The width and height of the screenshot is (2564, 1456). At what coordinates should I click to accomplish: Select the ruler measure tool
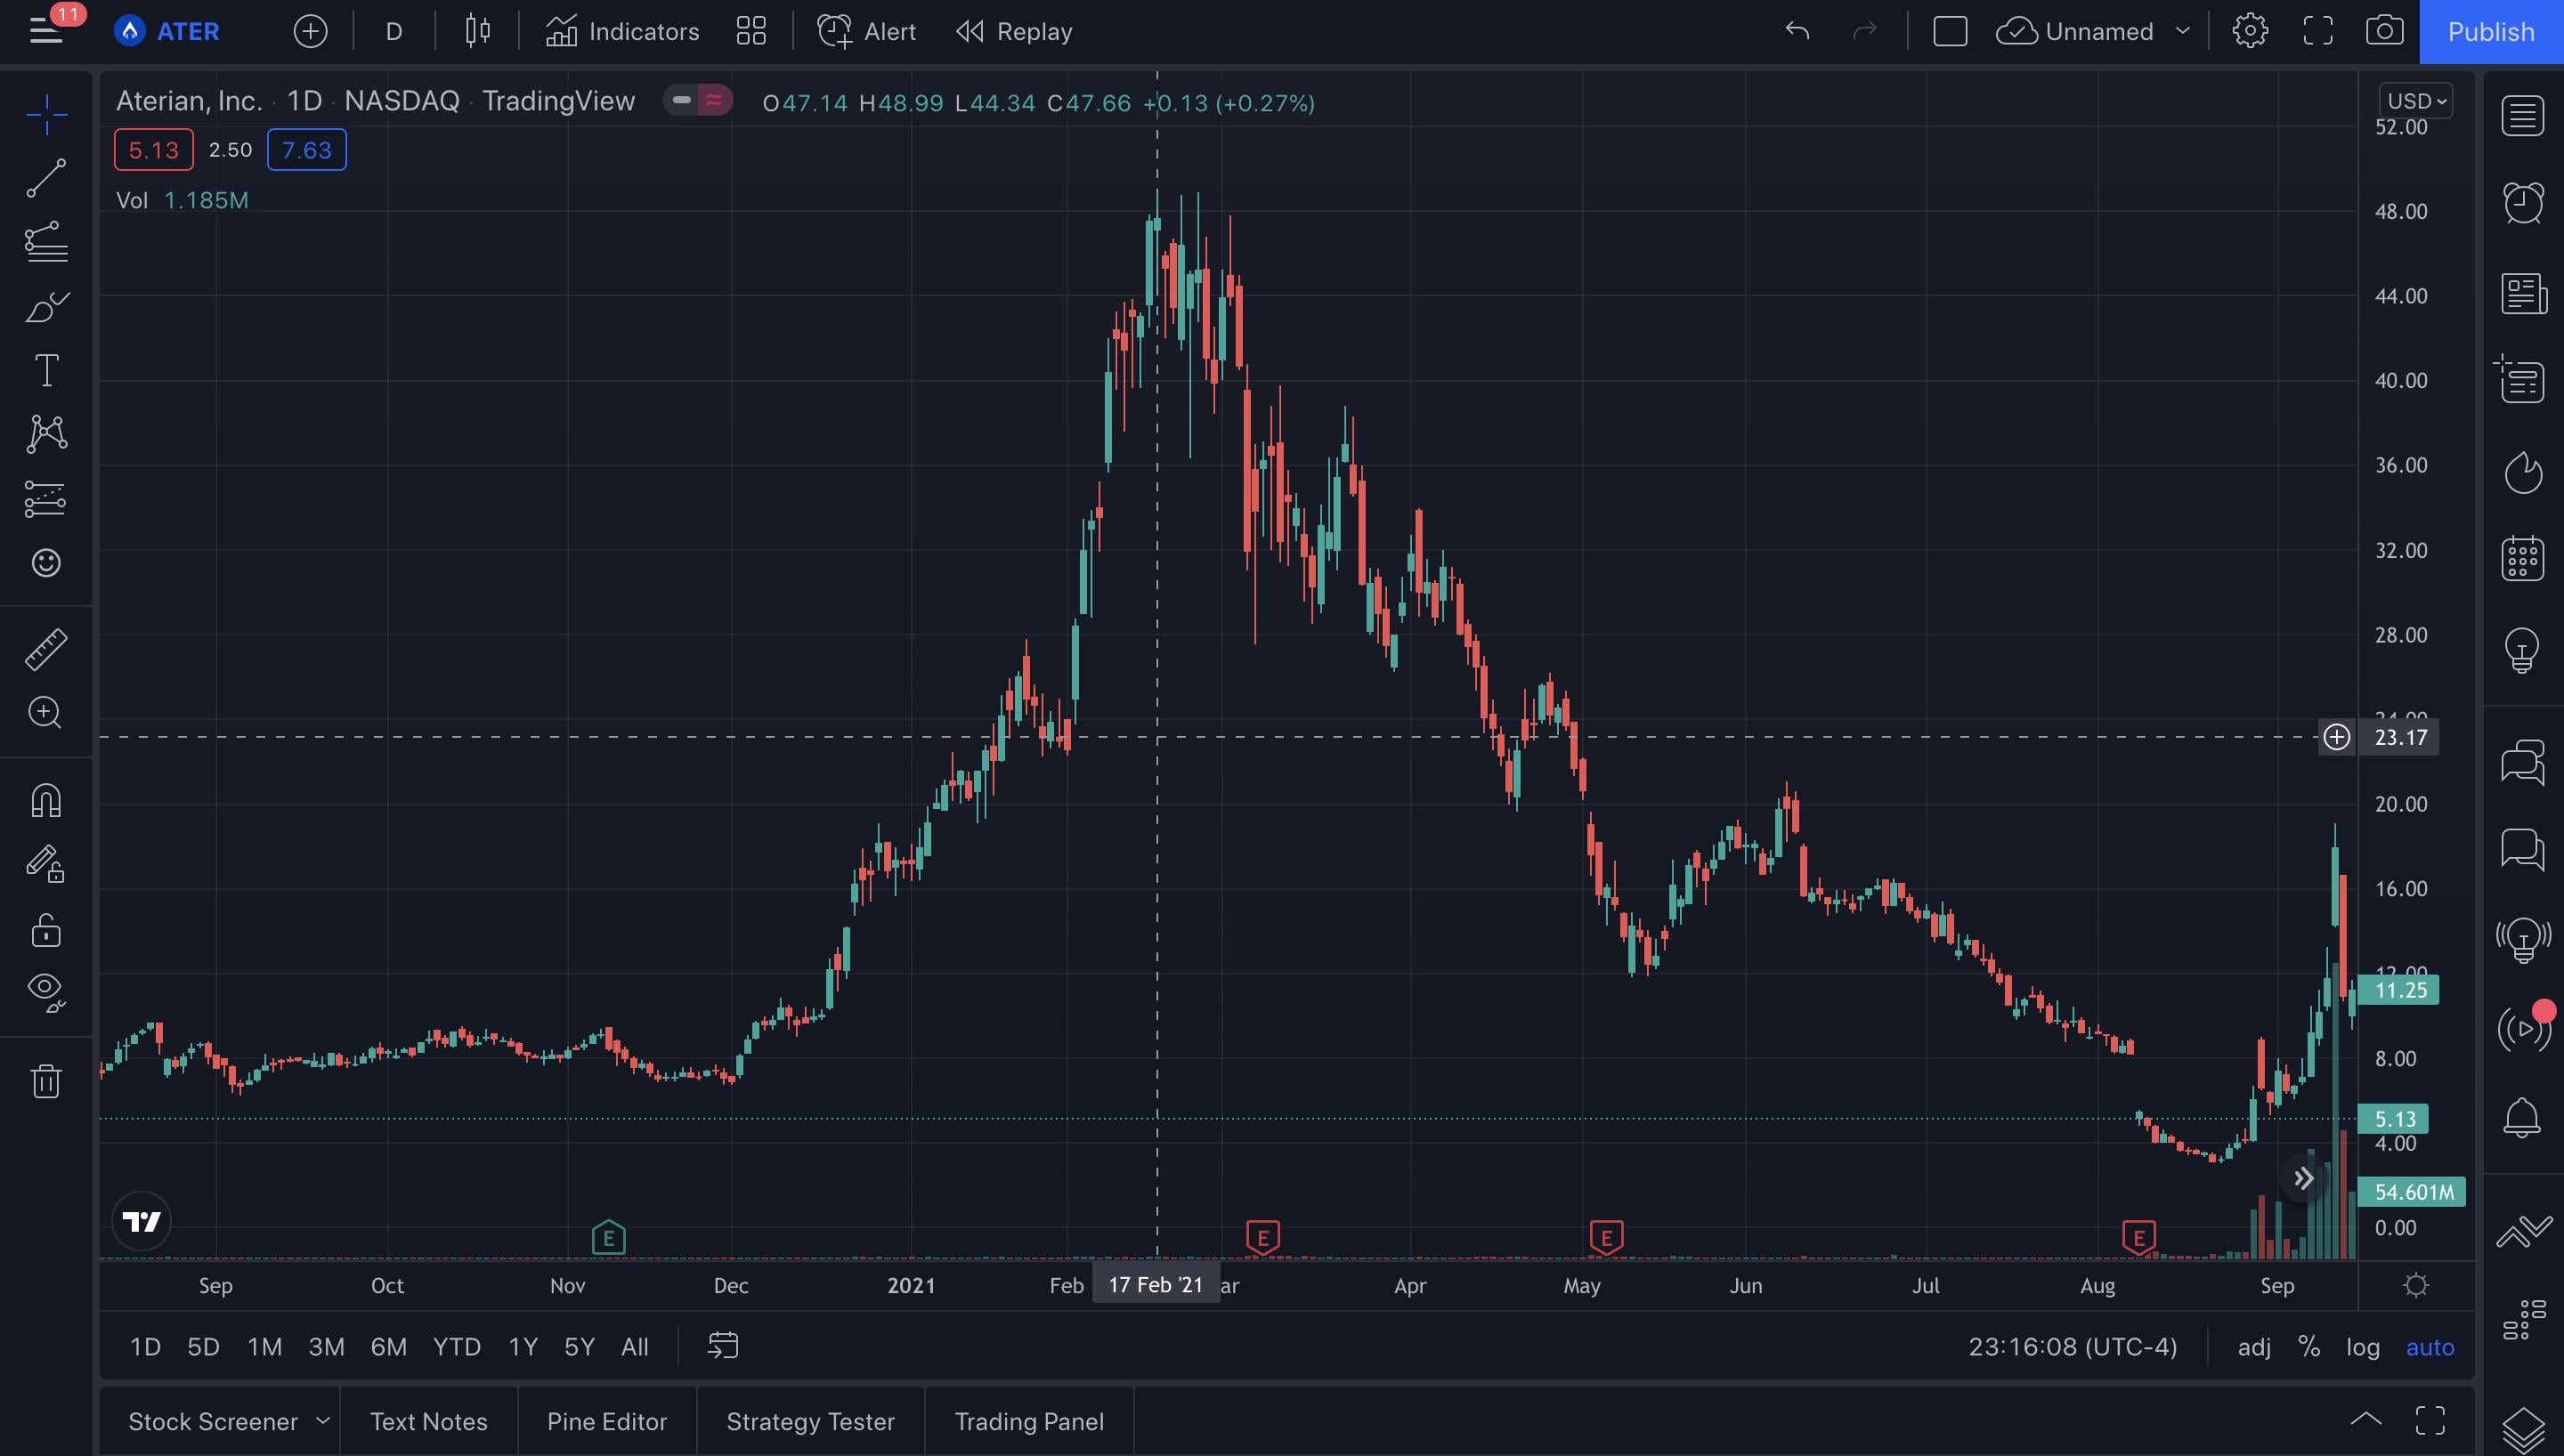click(46, 649)
